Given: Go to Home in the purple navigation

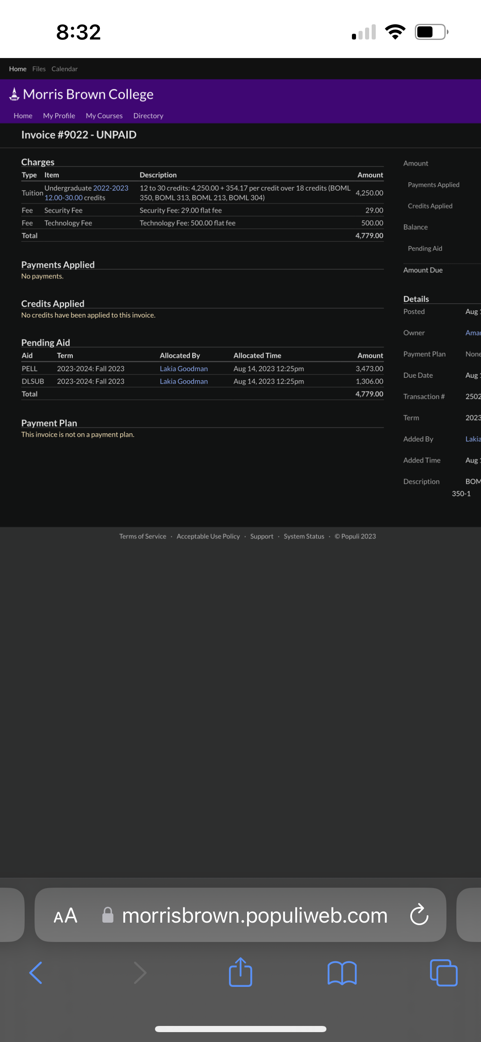Looking at the screenshot, I should click(x=23, y=116).
